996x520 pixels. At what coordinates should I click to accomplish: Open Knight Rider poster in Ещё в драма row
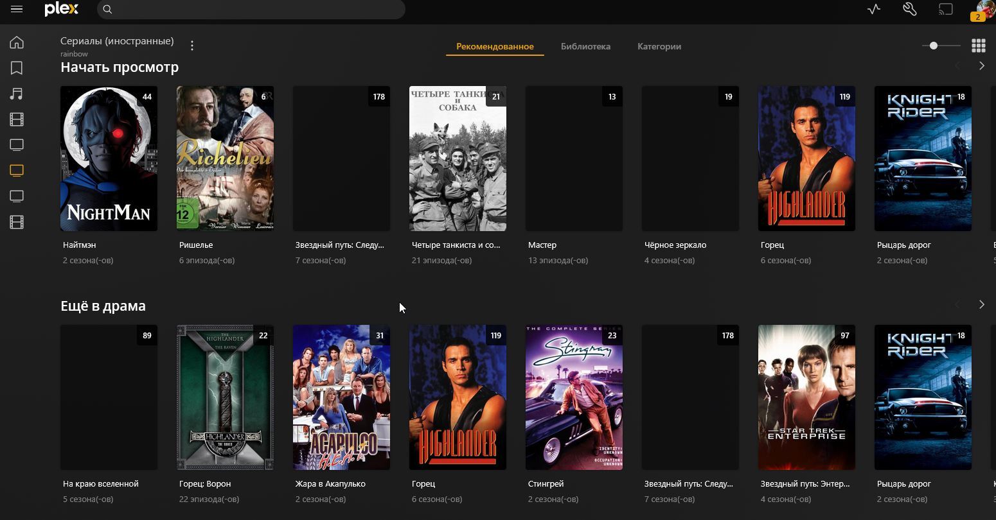pos(923,397)
